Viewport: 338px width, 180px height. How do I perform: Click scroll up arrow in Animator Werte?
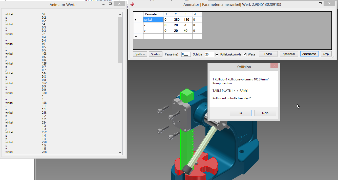[x=120, y=15]
